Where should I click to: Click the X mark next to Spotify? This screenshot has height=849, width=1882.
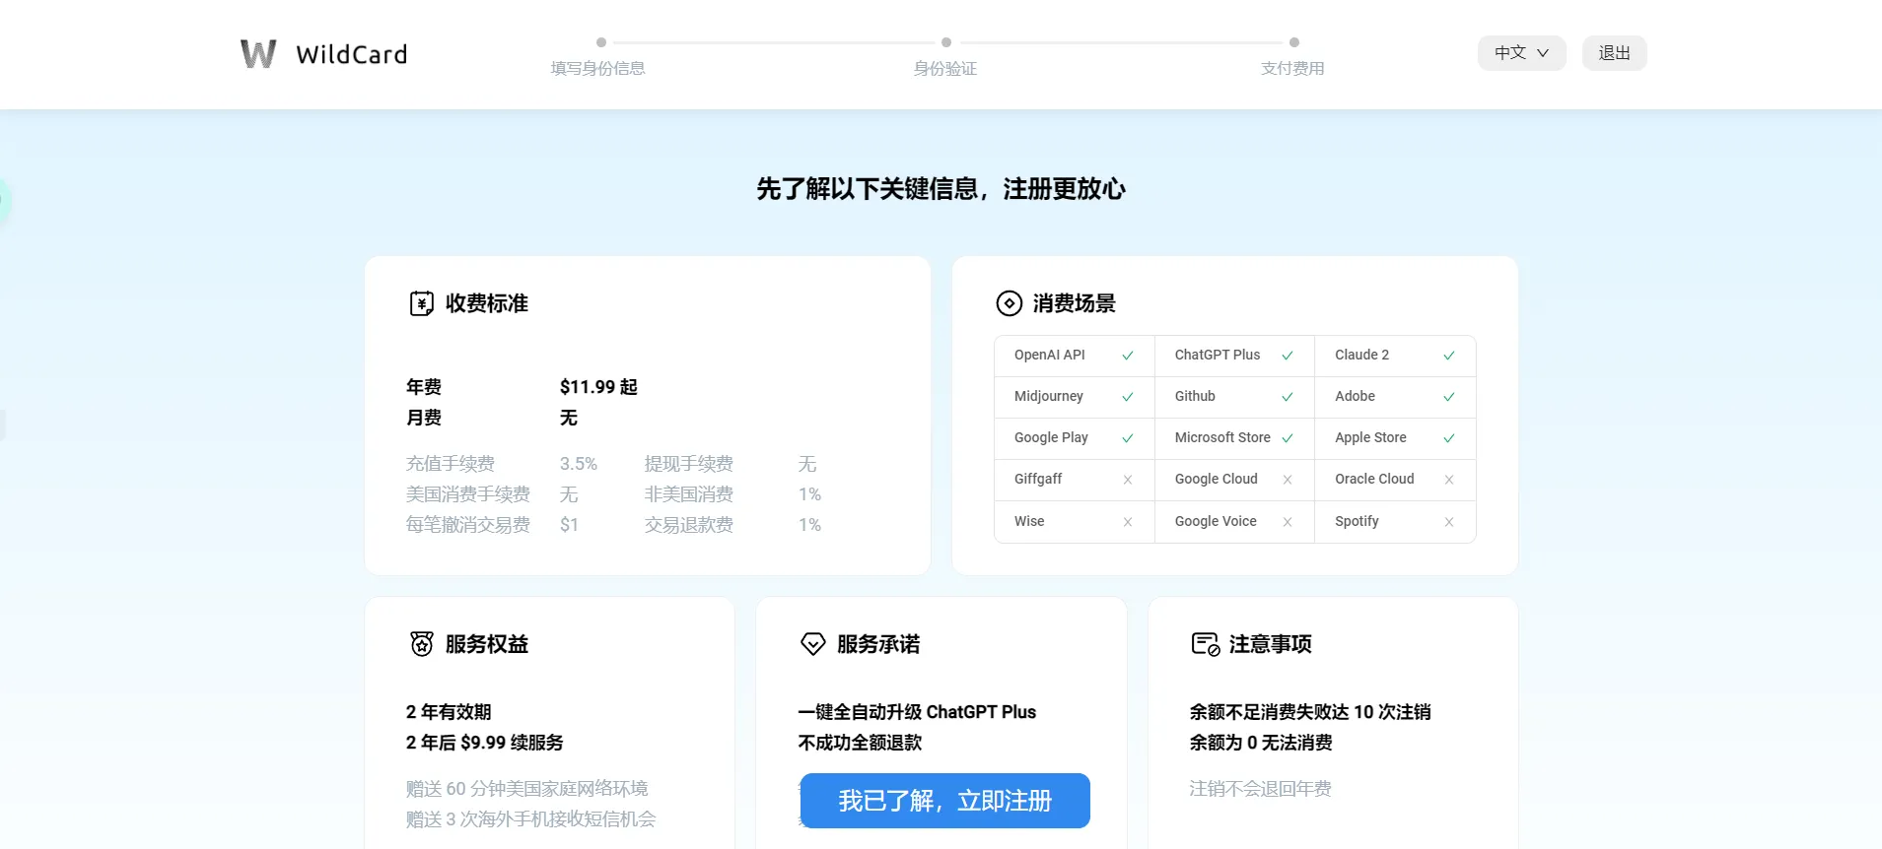1448,522
